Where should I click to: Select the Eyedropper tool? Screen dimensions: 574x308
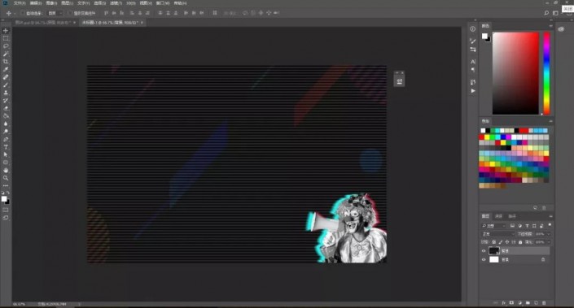(x=6, y=69)
